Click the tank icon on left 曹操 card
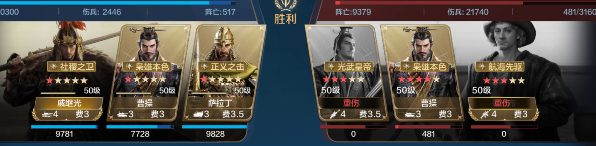Image resolution: width=596 pixels, height=146 pixels. 122,114
